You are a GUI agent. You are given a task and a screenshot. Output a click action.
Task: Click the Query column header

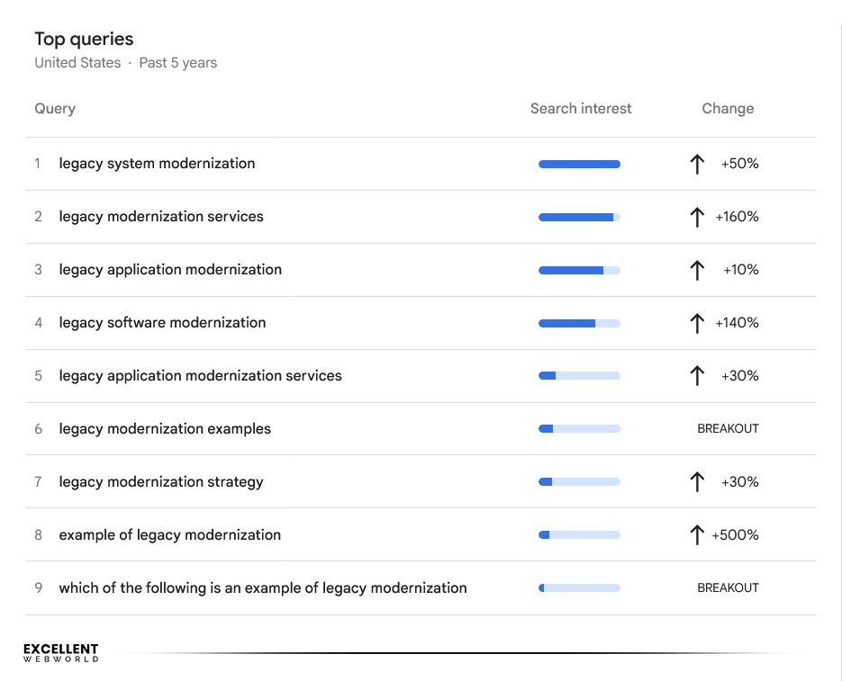point(54,108)
